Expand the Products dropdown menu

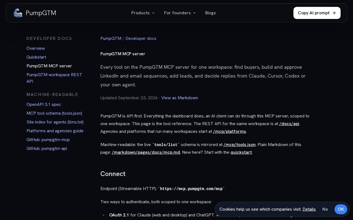143,13
